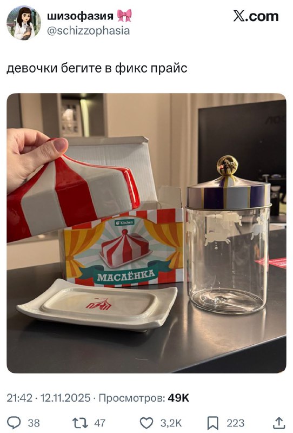This screenshot has height=433, width=293.
Task: Click the 3,2K likes count
Action: click(171, 423)
